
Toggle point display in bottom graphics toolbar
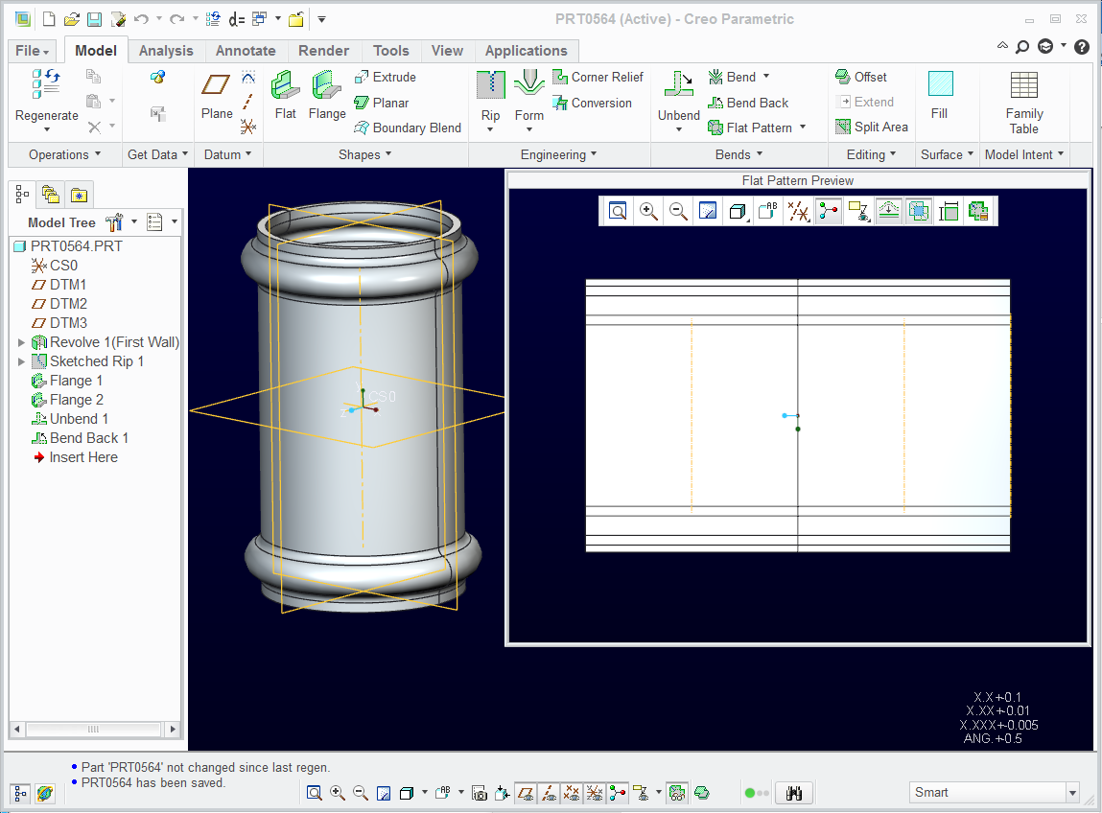[x=572, y=793]
